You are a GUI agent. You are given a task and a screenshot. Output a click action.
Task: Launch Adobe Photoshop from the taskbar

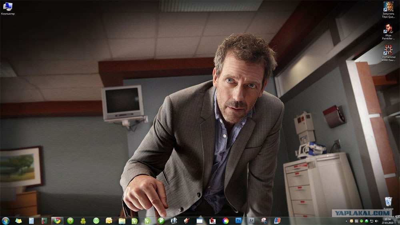click(x=238, y=221)
